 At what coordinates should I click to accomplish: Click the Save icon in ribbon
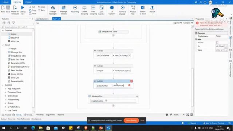pyautogui.click(x=8, y=8)
